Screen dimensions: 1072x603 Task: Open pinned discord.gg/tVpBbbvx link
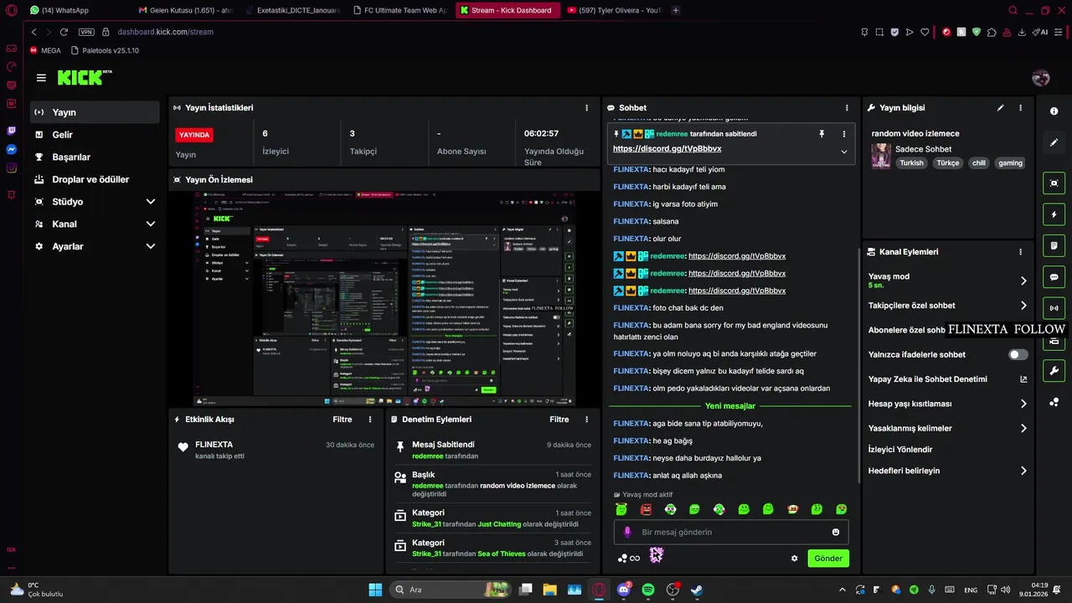[x=667, y=149]
